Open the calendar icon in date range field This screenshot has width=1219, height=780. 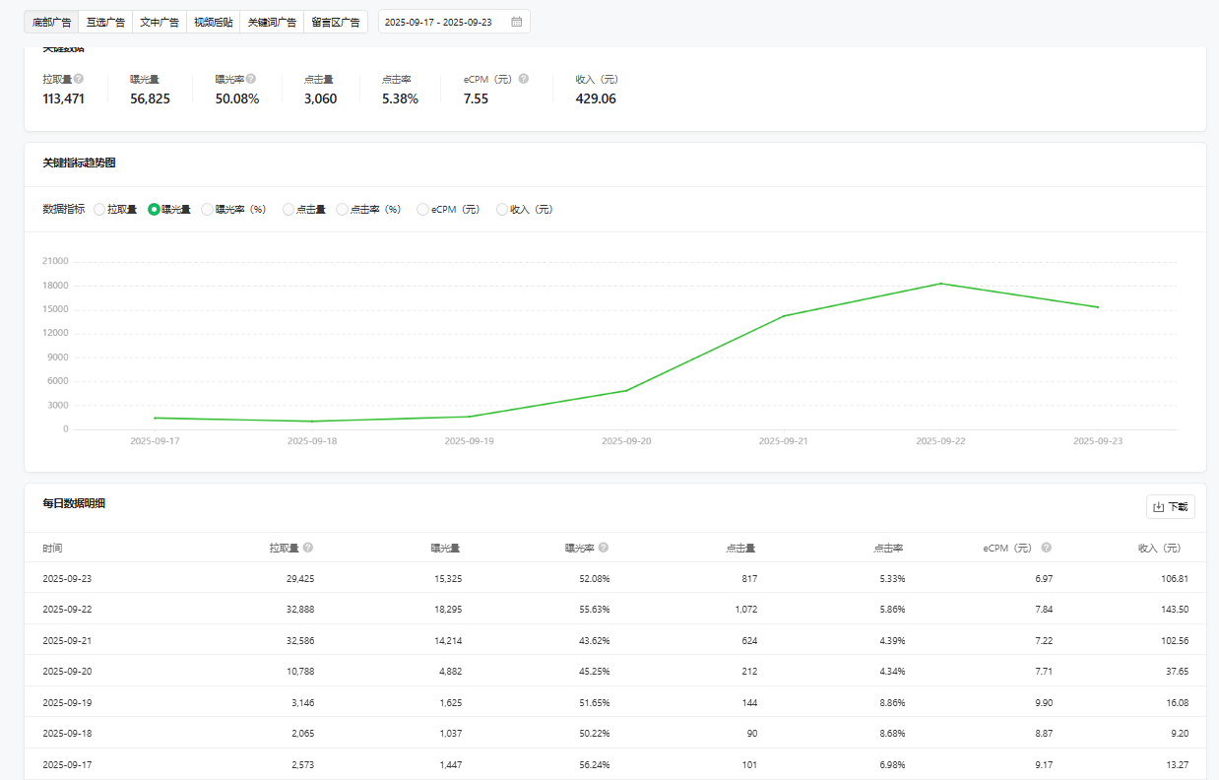tap(516, 22)
